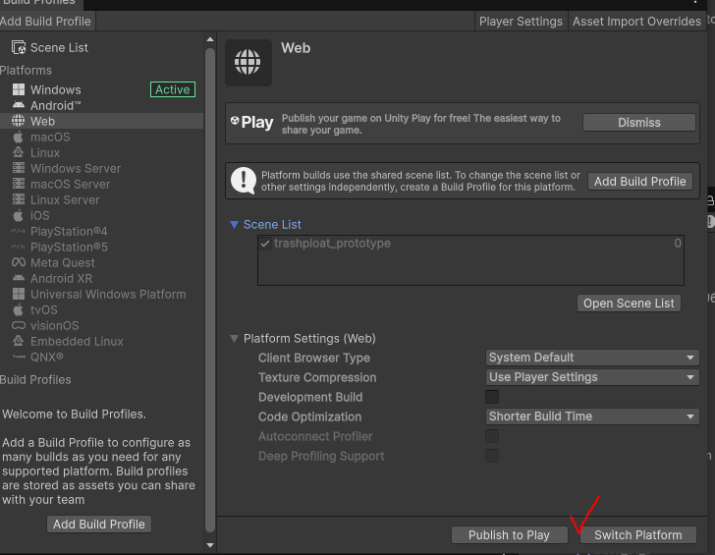Click the macOS apple icon
This screenshot has width=715, height=555.
(19, 137)
